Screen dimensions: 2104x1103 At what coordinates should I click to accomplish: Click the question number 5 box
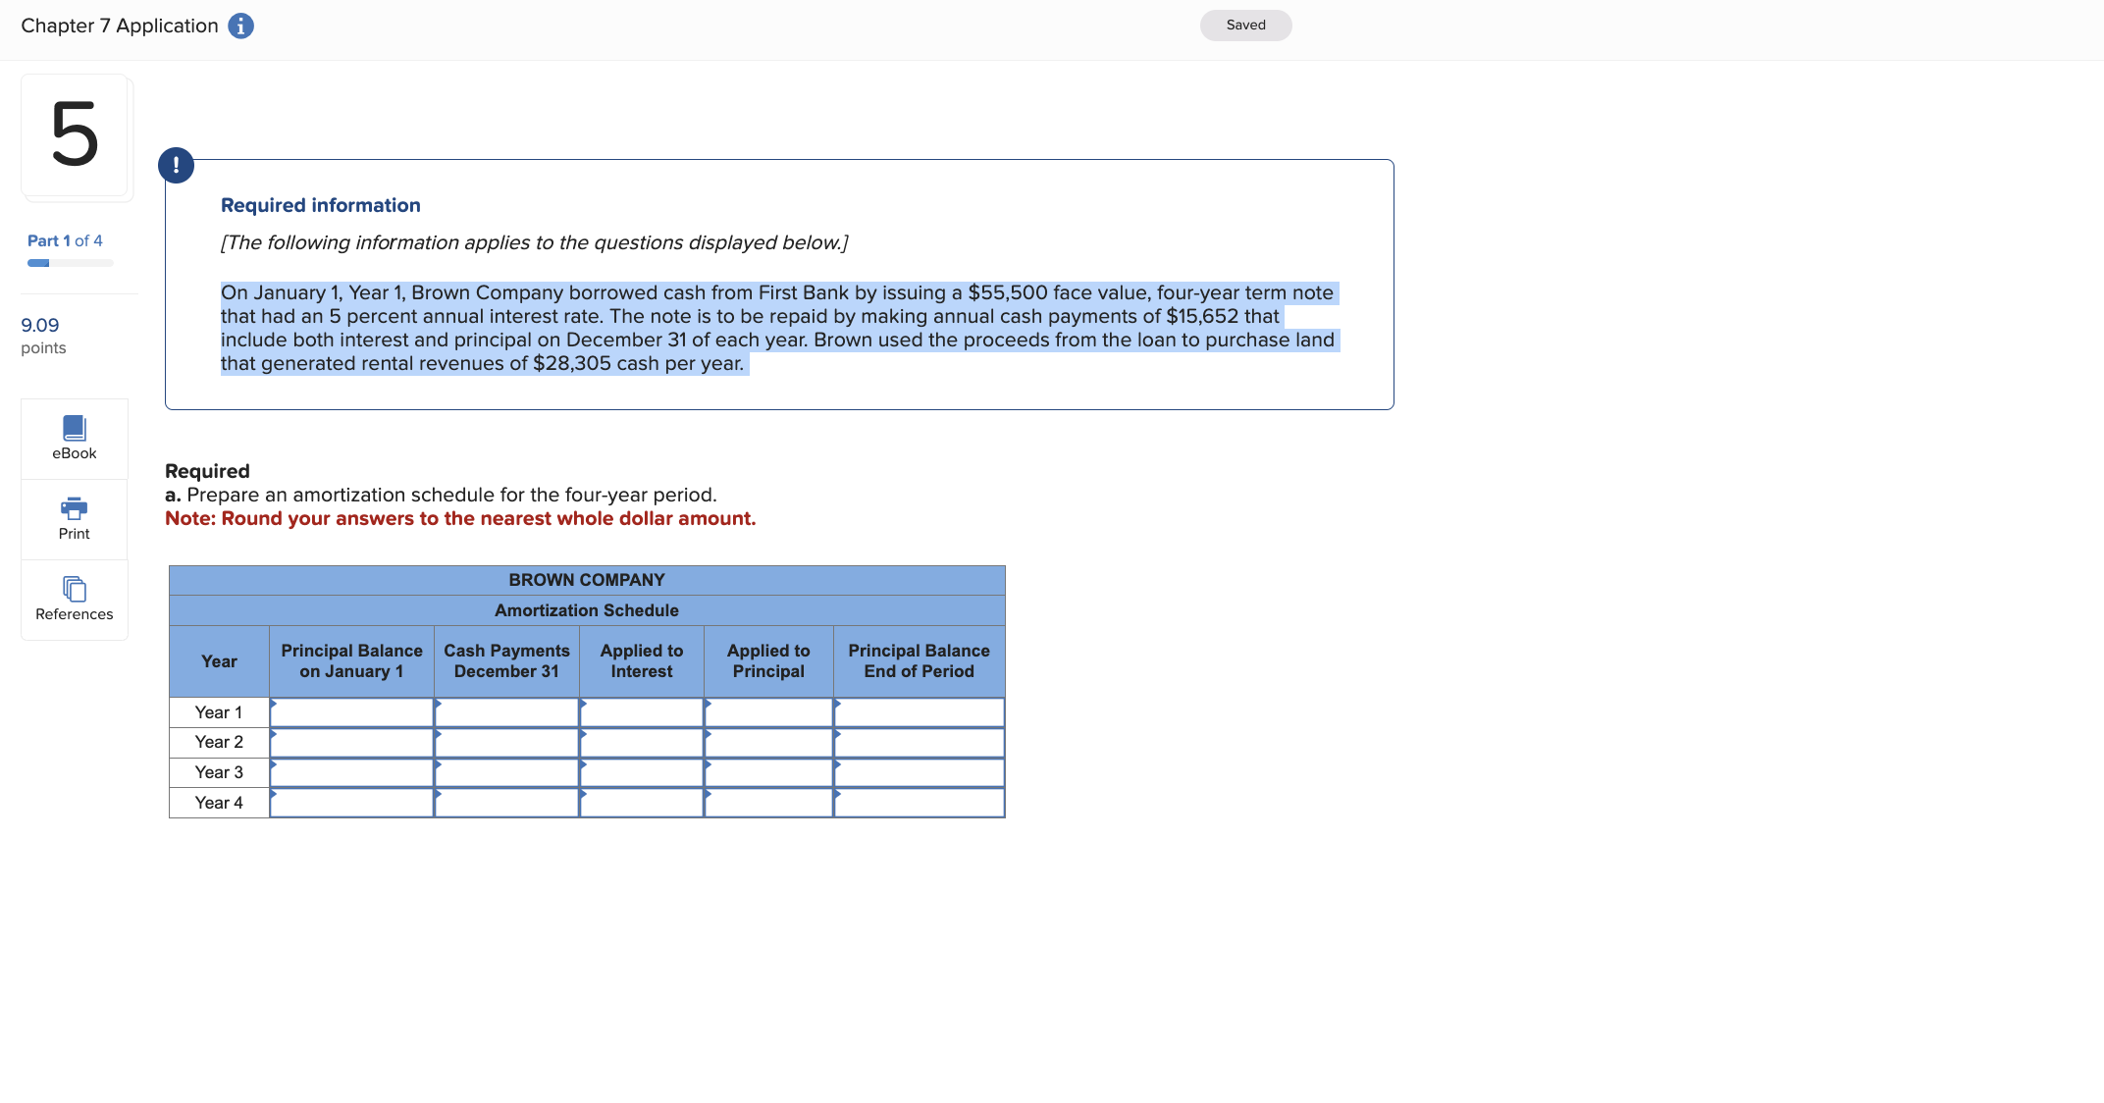coord(75,135)
